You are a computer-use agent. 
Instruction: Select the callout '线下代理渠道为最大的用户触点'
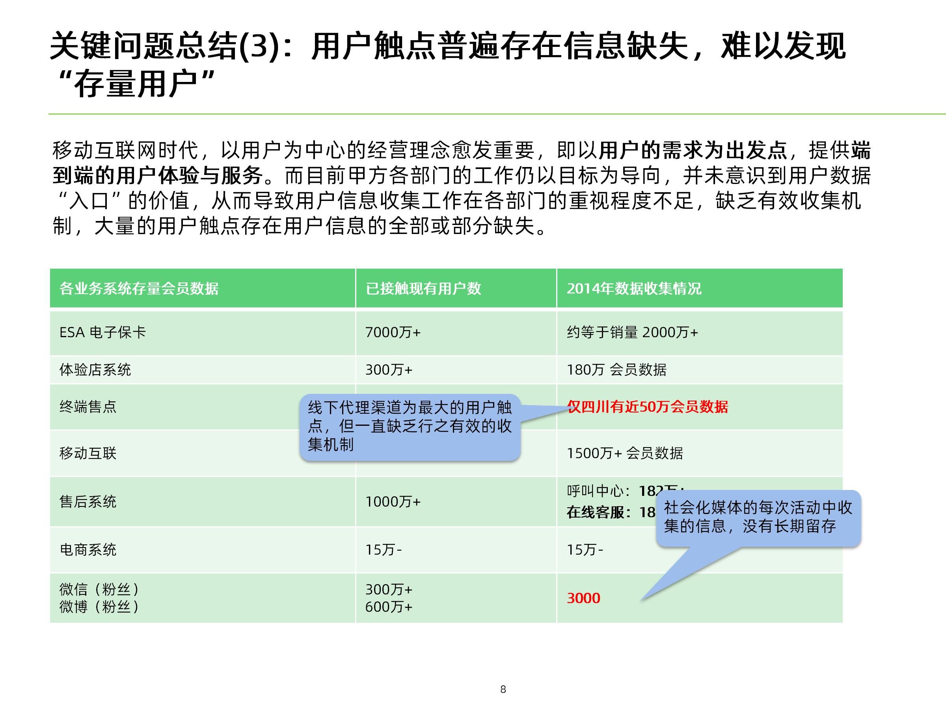click(410, 427)
